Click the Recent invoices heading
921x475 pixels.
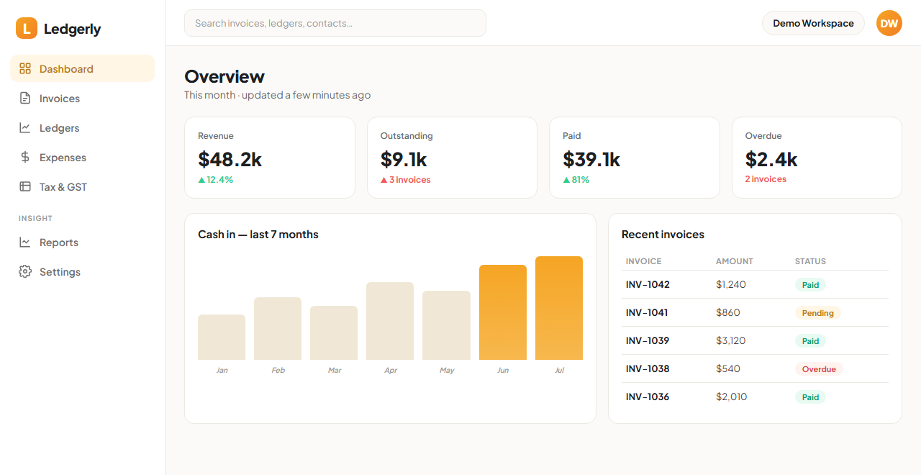tap(663, 235)
